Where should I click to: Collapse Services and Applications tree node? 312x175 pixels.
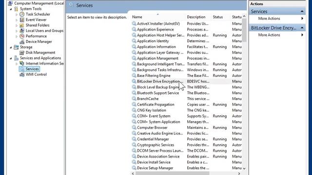(x=11, y=58)
